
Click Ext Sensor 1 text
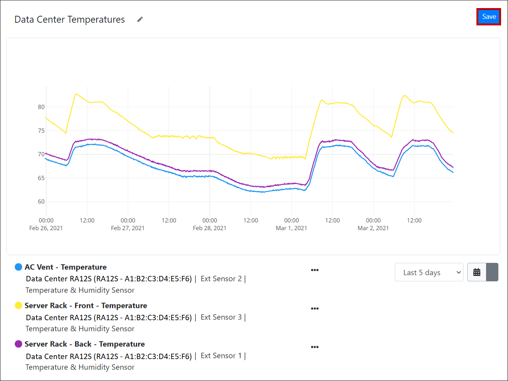click(x=221, y=356)
